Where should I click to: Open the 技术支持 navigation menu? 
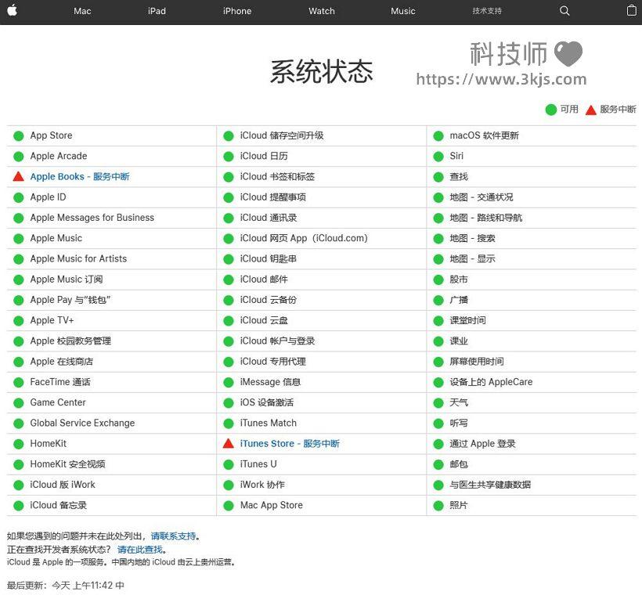point(487,11)
